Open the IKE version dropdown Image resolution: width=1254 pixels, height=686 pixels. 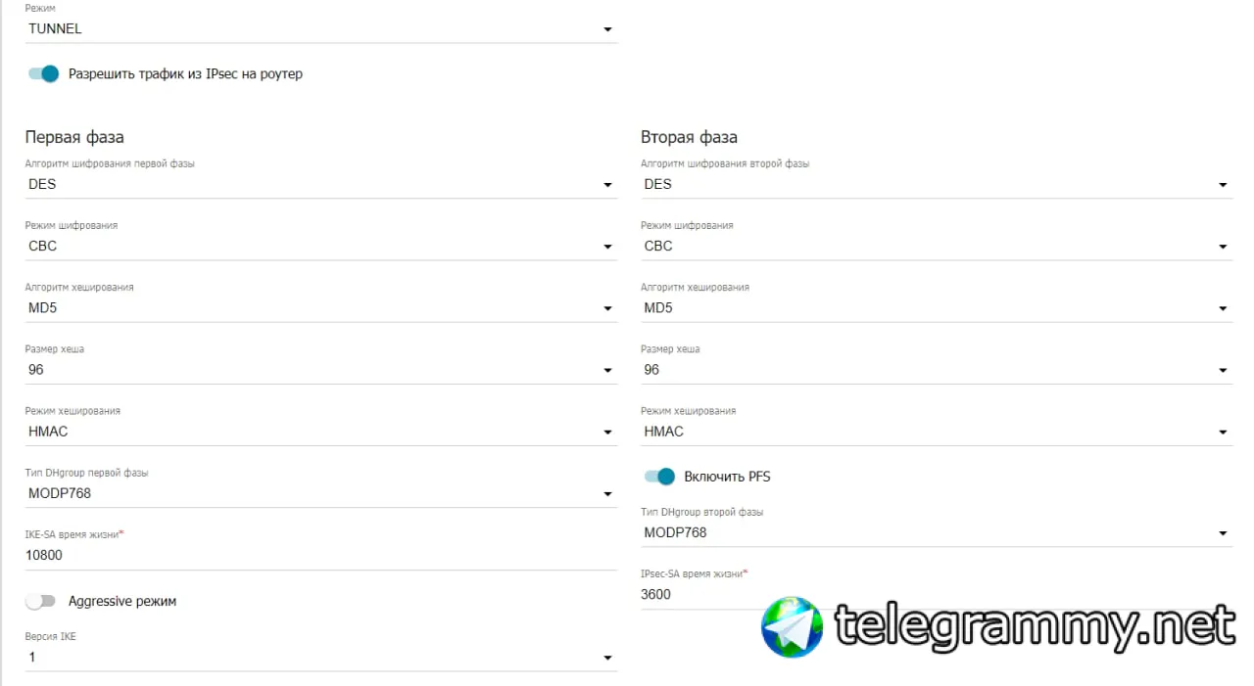tap(321, 658)
